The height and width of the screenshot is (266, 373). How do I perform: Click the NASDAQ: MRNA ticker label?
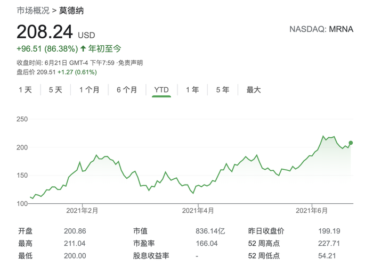(321, 29)
